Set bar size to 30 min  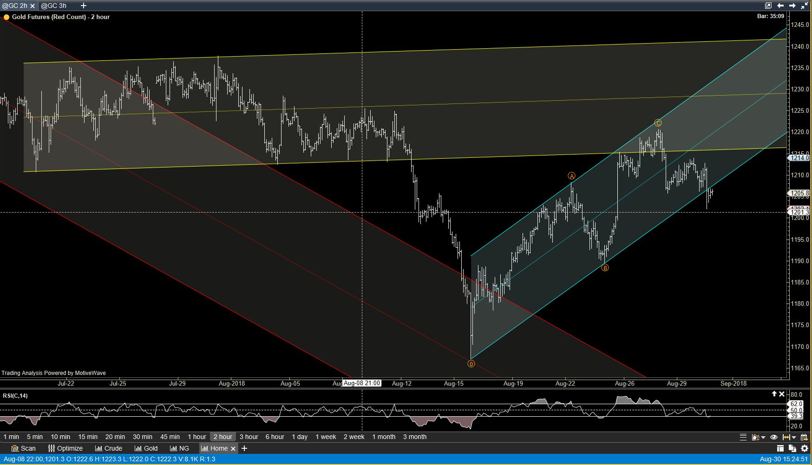(143, 437)
